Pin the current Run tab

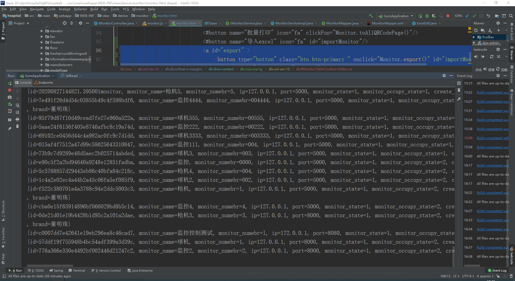[10, 129]
